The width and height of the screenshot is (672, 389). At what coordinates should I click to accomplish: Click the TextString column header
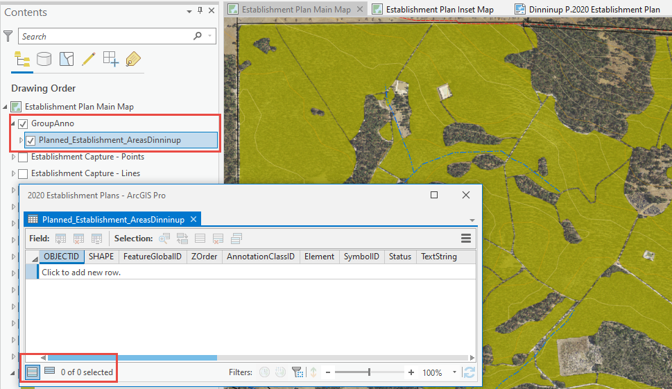point(439,257)
